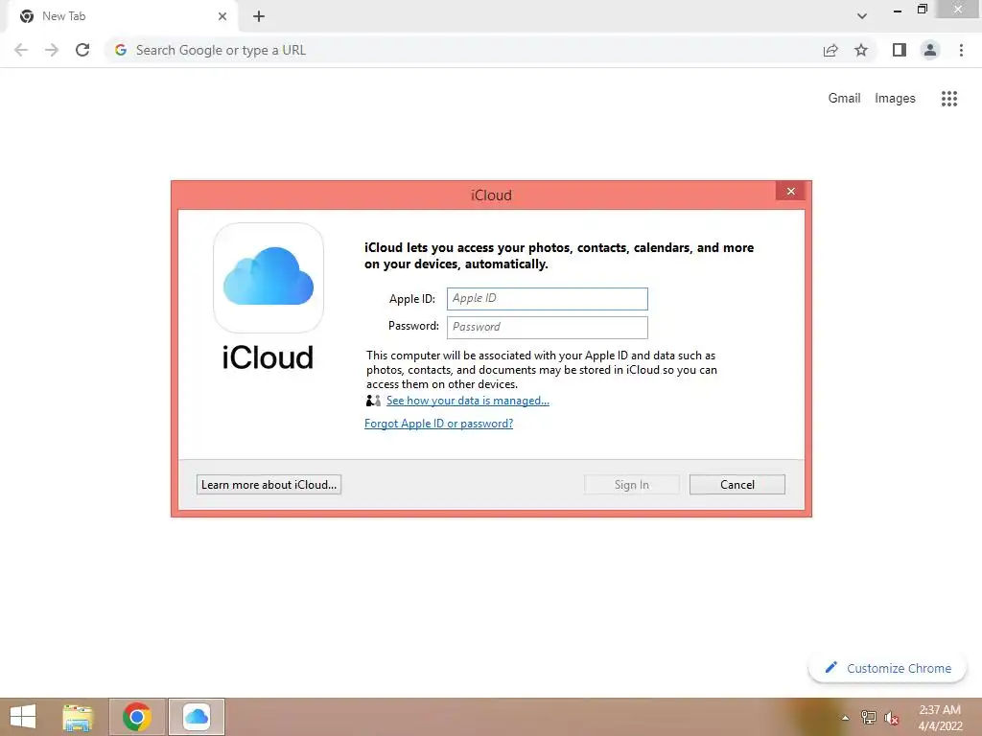Close the New Tab tab
This screenshot has width=982, height=736.
tap(222, 16)
